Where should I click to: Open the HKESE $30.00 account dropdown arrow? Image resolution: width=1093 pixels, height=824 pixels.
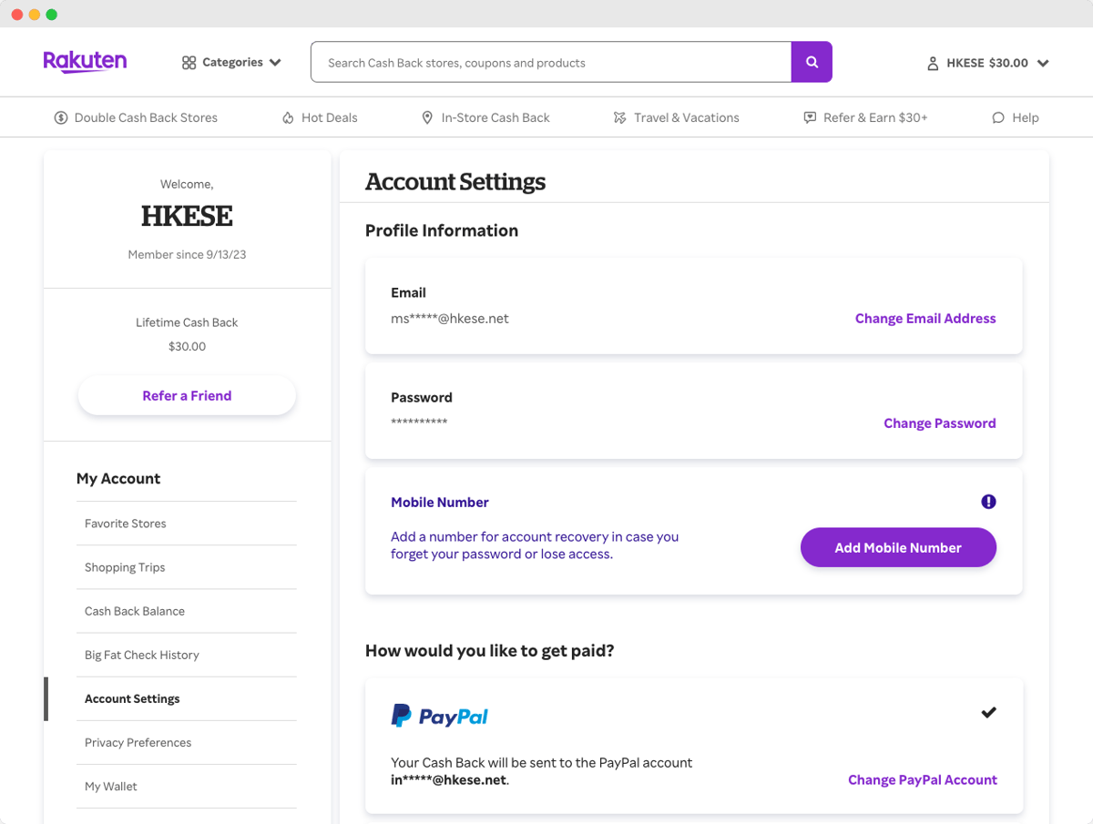pos(1043,64)
